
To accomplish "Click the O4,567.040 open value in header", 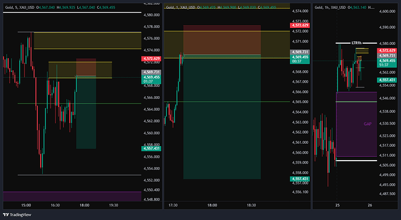I will [x=45, y=8].
